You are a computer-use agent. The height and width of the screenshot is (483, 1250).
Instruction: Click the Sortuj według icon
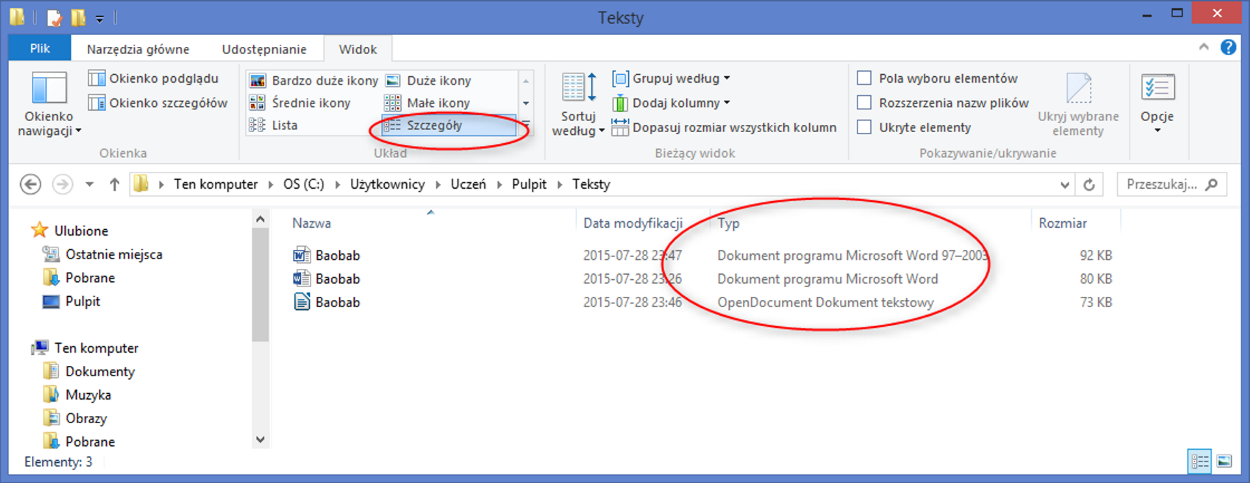[x=578, y=88]
